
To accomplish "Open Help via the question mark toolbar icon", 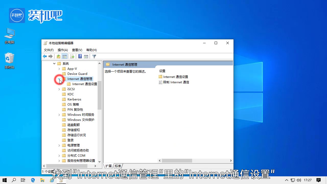I will point(80,56).
